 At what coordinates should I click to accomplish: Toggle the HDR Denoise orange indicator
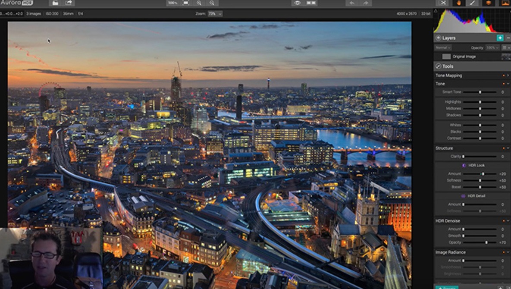pyautogui.click(x=504, y=221)
